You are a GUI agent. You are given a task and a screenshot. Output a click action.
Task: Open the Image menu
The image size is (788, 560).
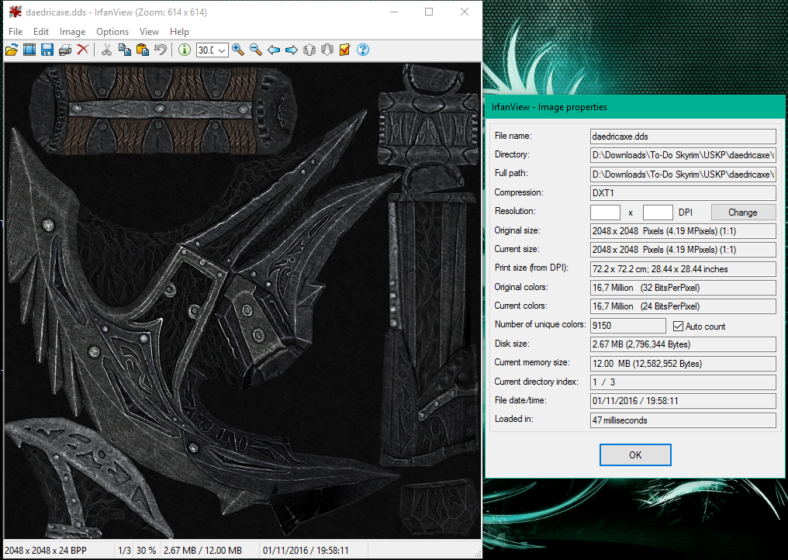72,32
